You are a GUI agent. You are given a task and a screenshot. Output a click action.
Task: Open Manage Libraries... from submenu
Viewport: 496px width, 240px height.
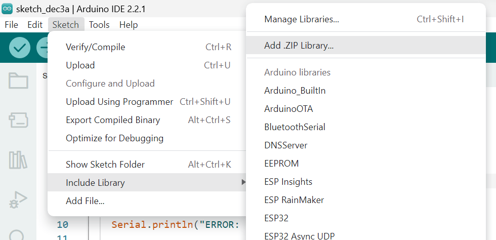pyautogui.click(x=366, y=19)
